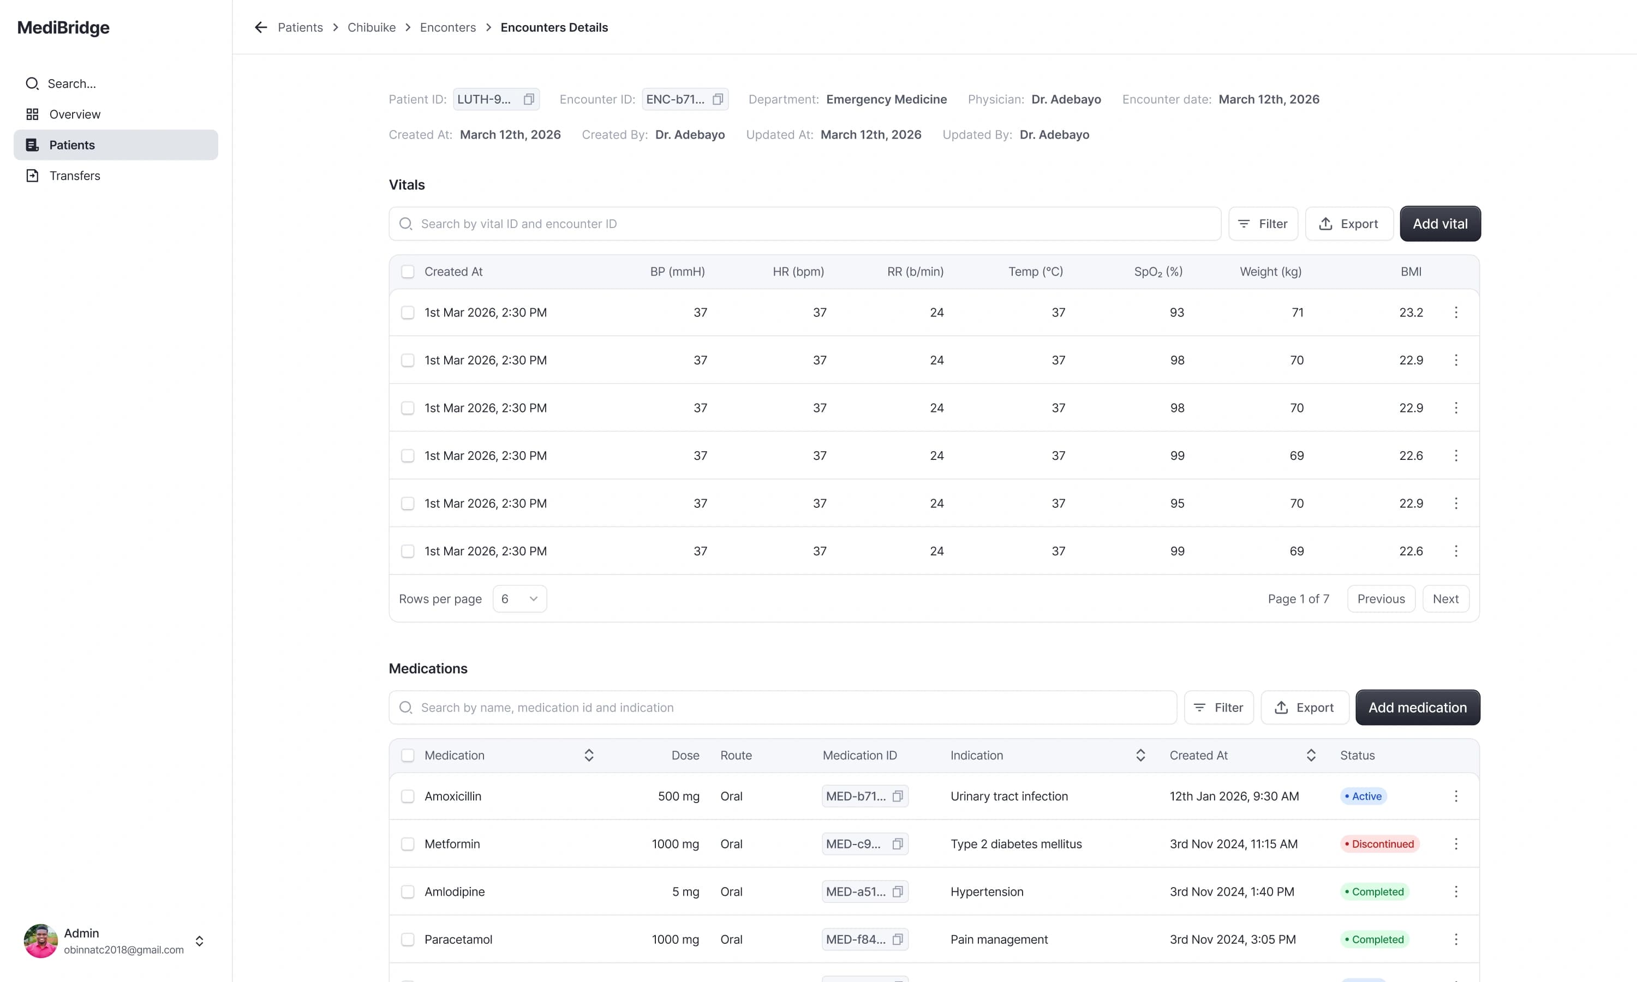1637x982 pixels.
Task: Focus the vital ID search field
Action: pos(805,224)
